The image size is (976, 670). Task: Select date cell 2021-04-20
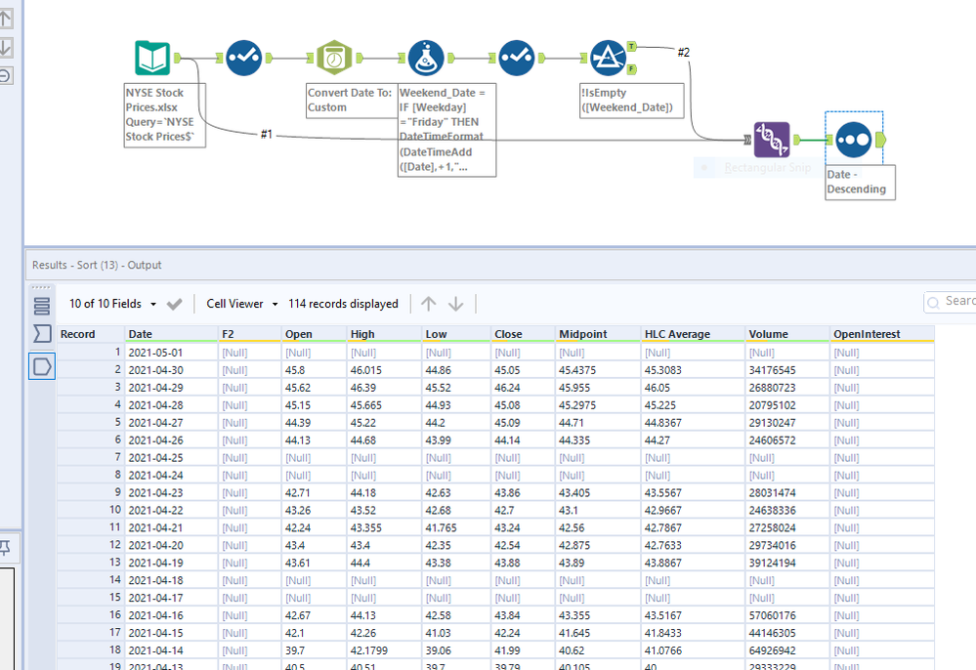[x=172, y=545]
